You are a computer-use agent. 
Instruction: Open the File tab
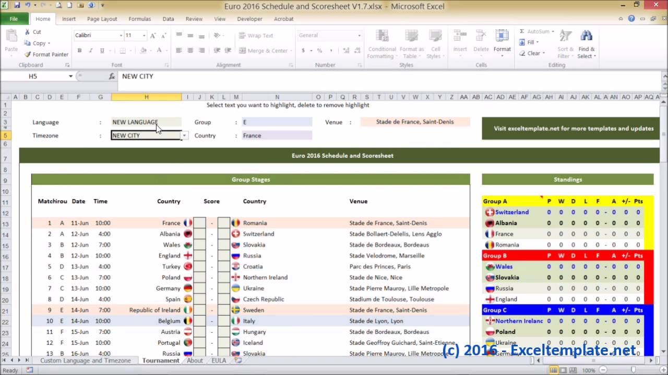(14, 19)
